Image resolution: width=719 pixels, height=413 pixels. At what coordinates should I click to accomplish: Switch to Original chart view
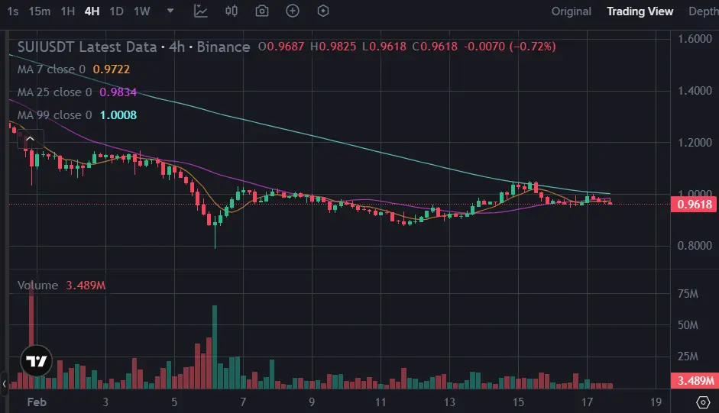pos(571,11)
